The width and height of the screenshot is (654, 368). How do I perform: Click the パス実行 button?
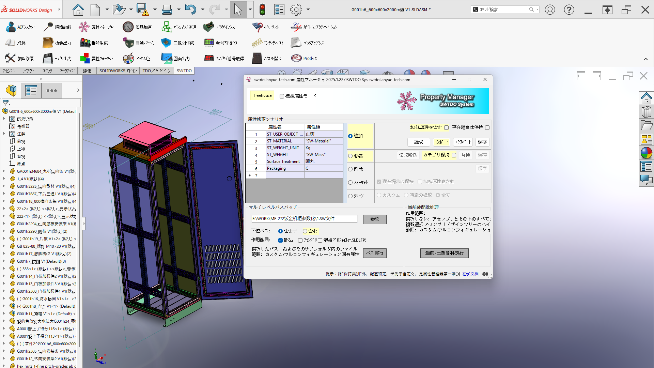[x=374, y=253]
